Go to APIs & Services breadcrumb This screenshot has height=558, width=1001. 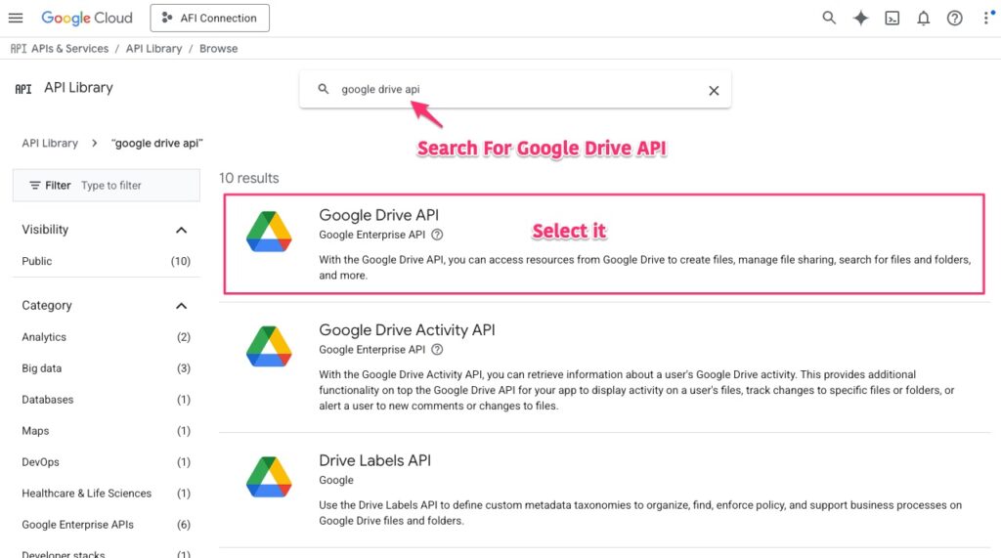point(68,49)
